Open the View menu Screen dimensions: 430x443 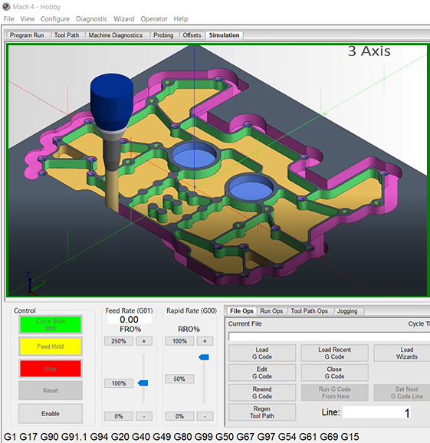(x=27, y=19)
